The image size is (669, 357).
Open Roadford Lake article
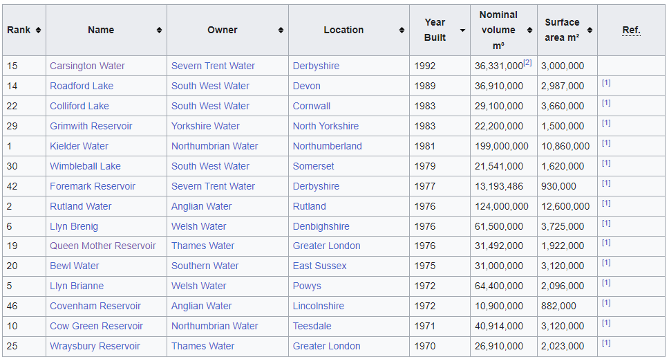[x=82, y=86]
